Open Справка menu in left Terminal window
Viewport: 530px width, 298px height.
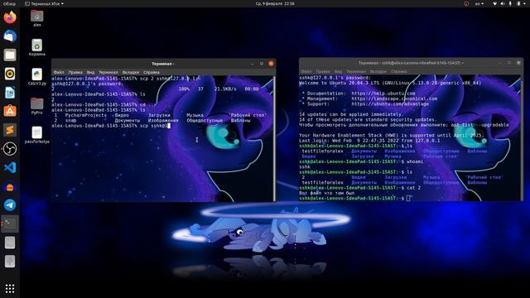click(x=152, y=72)
